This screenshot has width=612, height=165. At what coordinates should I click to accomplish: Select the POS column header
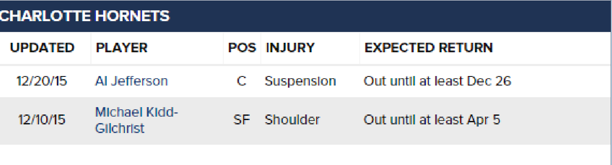point(242,48)
